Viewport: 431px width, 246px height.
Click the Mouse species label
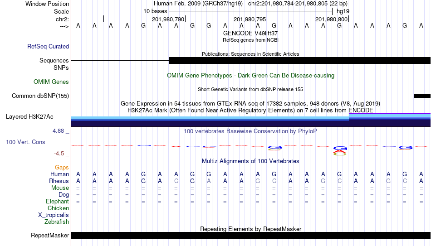(60, 188)
